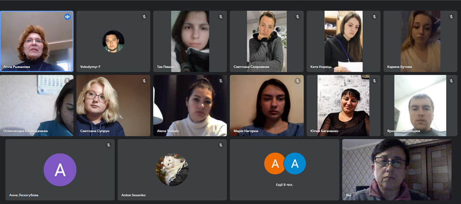
Task: Click the muted mic icon on Светлана Супрун's tile
Action: 144,81
